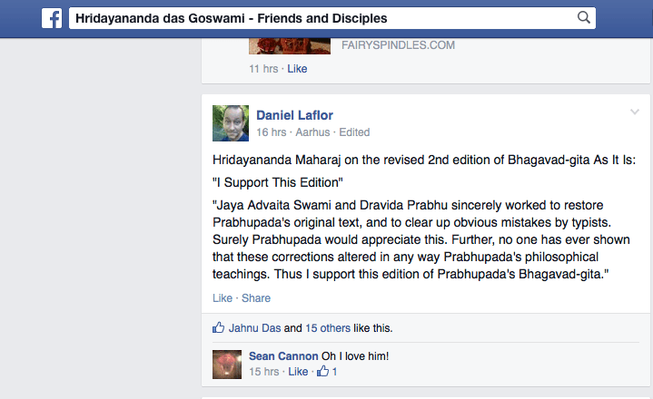Open Sean Cannon's avatar thumbnail

coord(227,364)
